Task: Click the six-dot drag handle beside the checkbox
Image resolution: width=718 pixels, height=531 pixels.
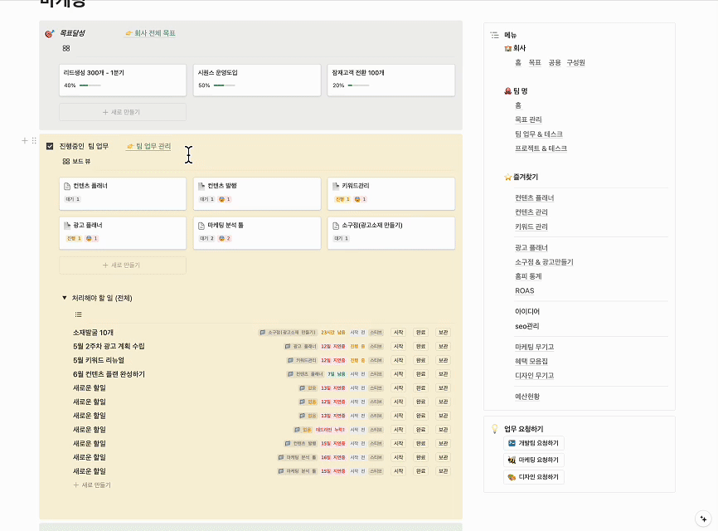Action: [x=34, y=141]
